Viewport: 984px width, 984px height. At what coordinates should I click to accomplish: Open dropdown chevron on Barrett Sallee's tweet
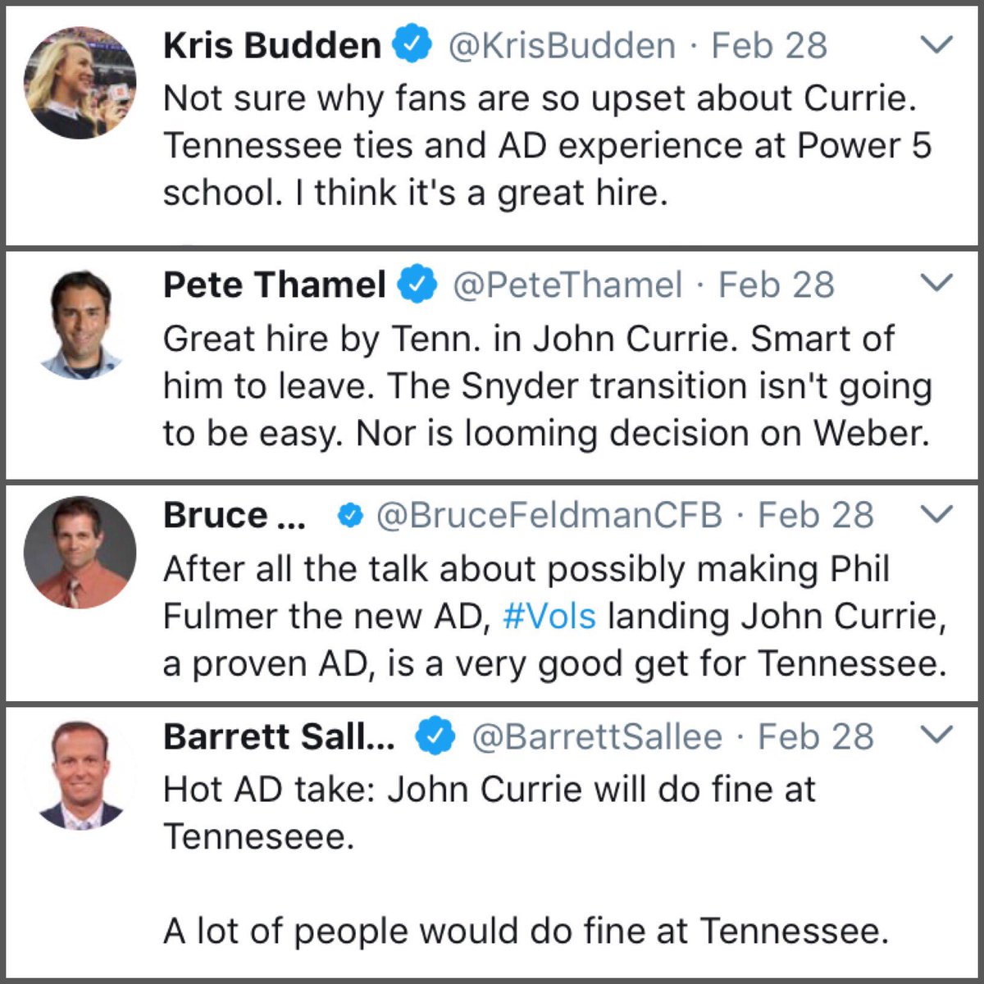936,735
